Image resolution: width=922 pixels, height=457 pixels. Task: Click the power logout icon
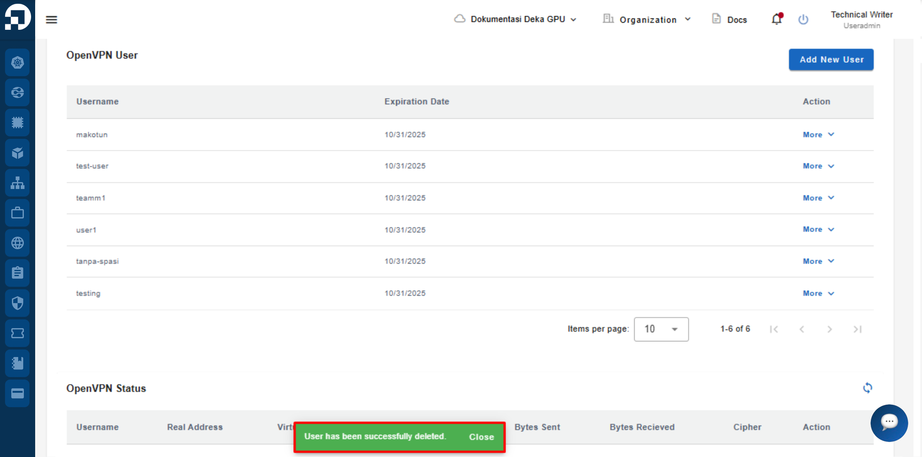pos(803,19)
